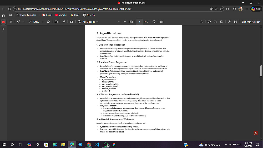Select the PDF tab in the sidebar
This screenshot has height=148, width=263.
click(x=3, y=22)
